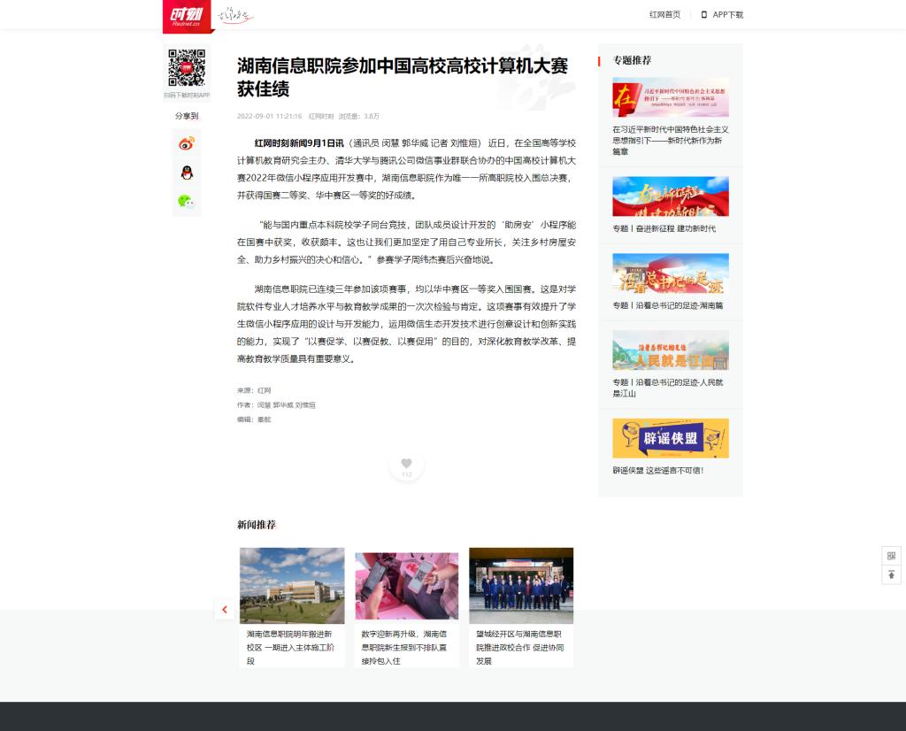The image size is (906, 731).
Task: Click the Rednet 时刻 logo
Action: [x=187, y=15]
